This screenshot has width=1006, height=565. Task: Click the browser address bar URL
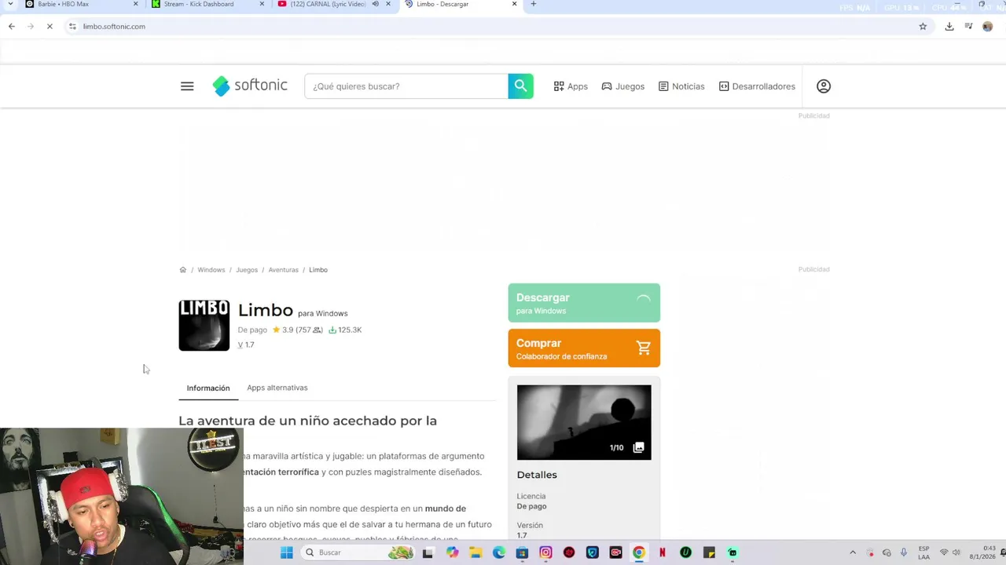pos(114,27)
